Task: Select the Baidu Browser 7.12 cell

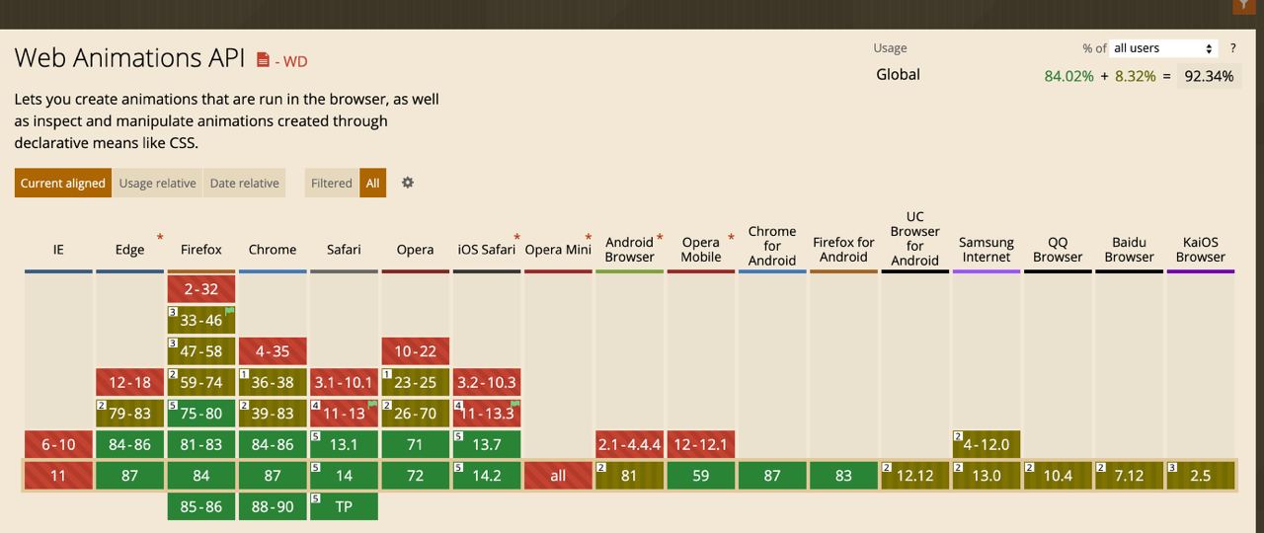Action: point(1130,476)
